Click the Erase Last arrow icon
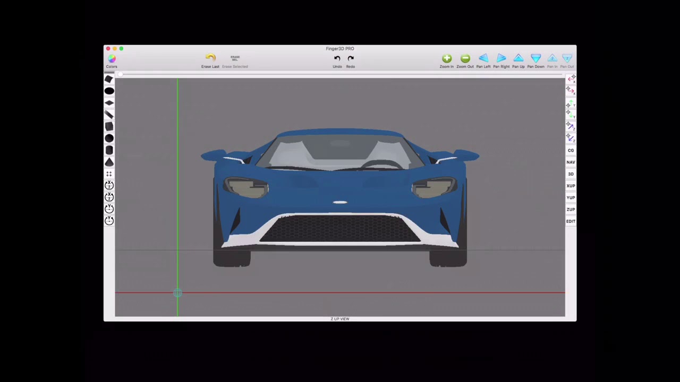 coord(210,57)
